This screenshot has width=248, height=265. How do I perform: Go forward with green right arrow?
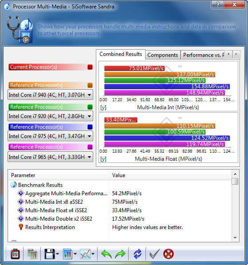120,254
